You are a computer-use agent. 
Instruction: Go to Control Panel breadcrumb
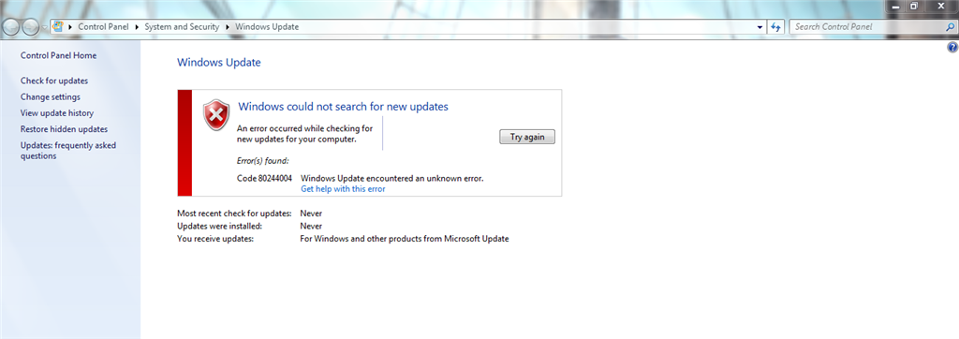[103, 27]
